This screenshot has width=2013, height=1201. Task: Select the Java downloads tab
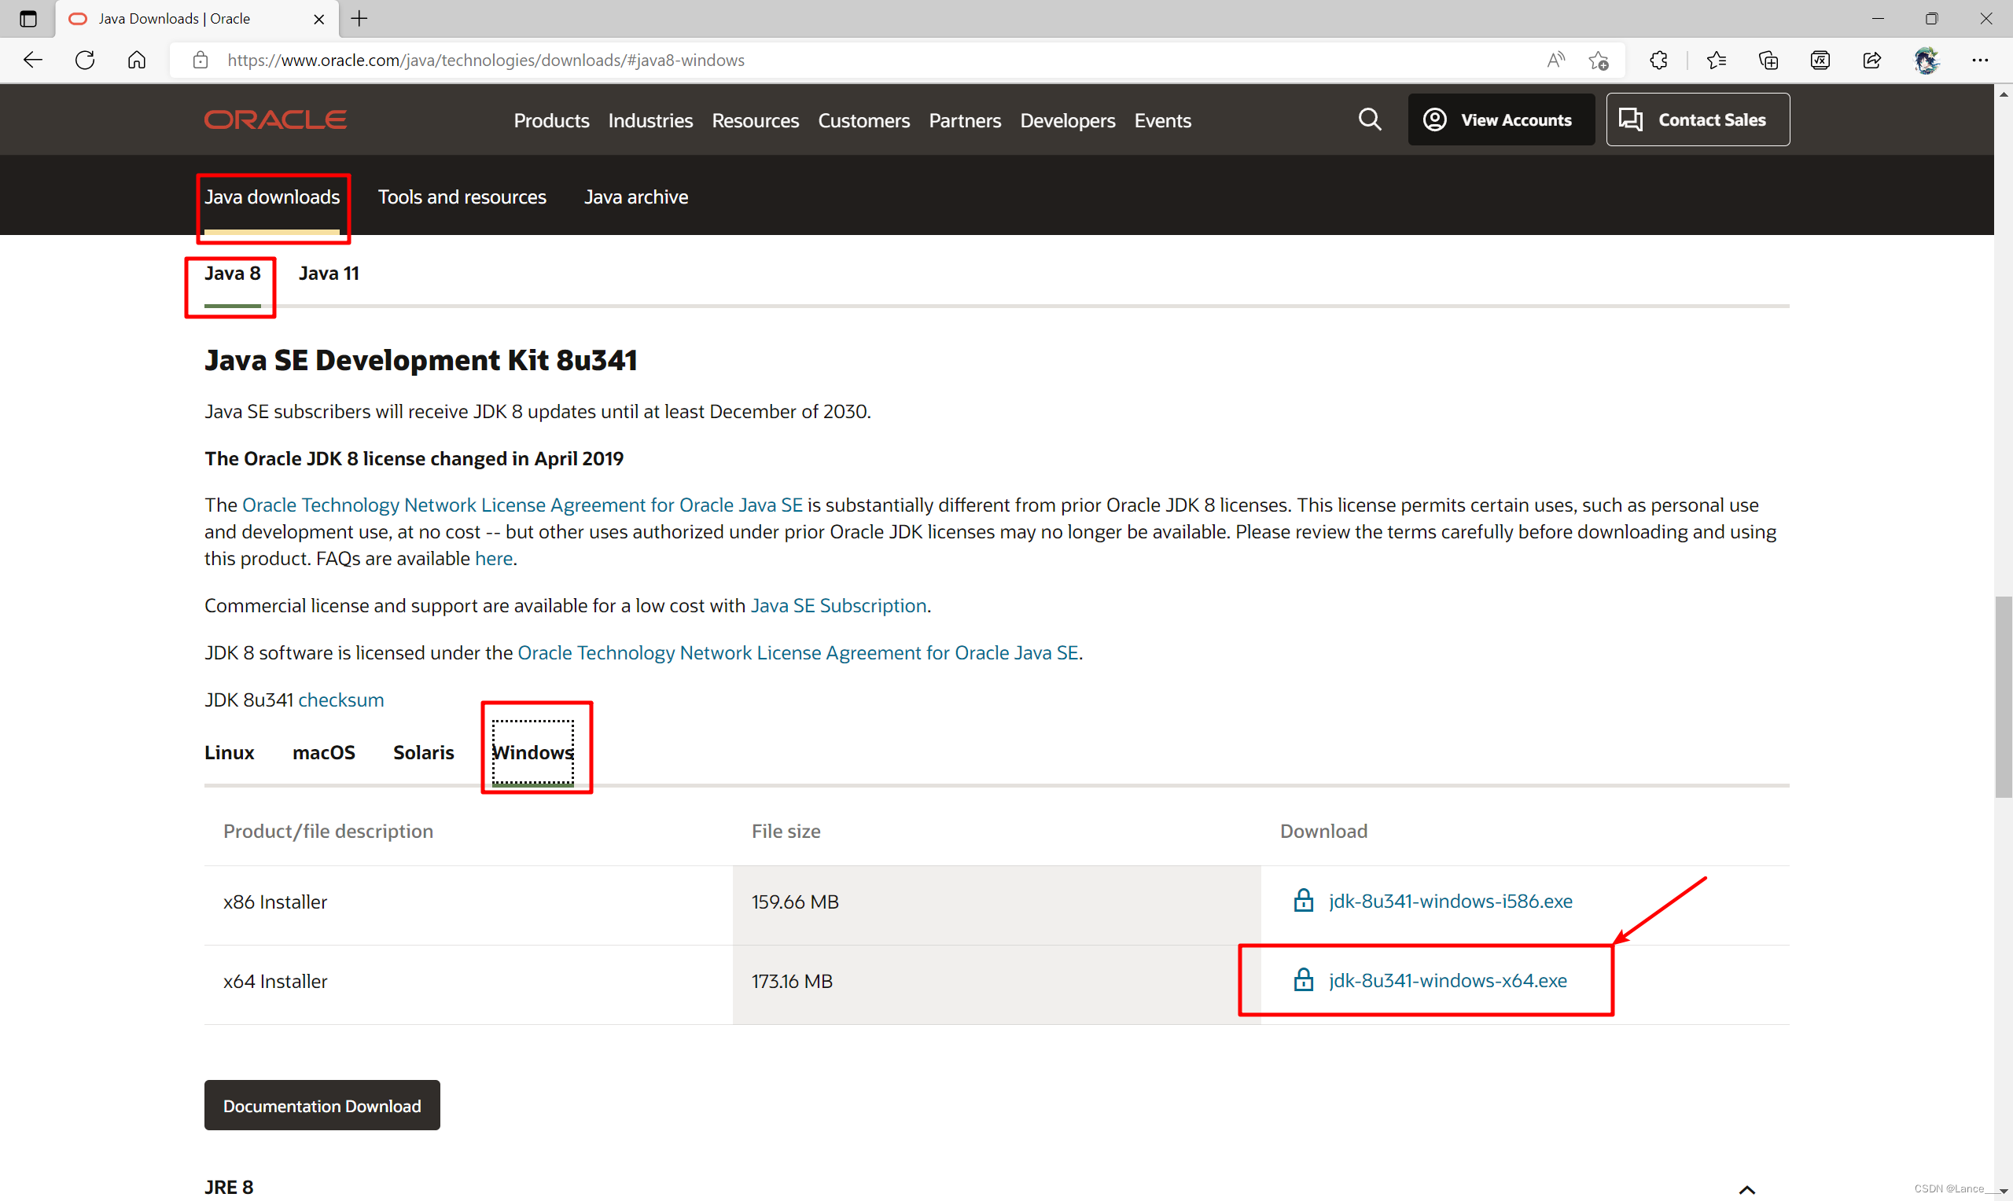pyautogui.click(x=272, y=196)
